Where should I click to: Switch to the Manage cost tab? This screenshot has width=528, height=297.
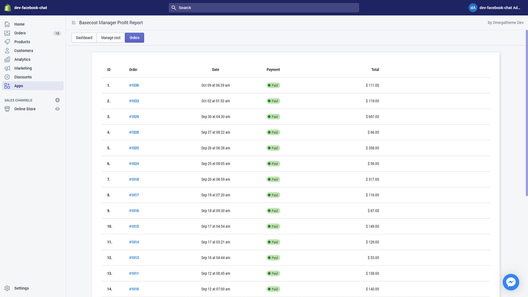[x=110, y=37]
